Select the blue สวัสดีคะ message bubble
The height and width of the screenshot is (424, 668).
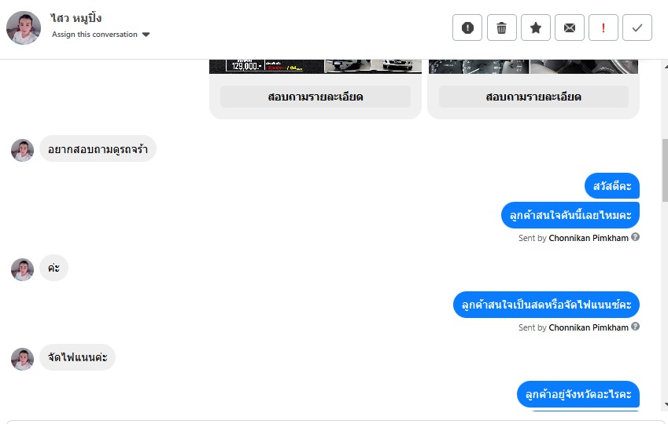[x=612, y=186]
